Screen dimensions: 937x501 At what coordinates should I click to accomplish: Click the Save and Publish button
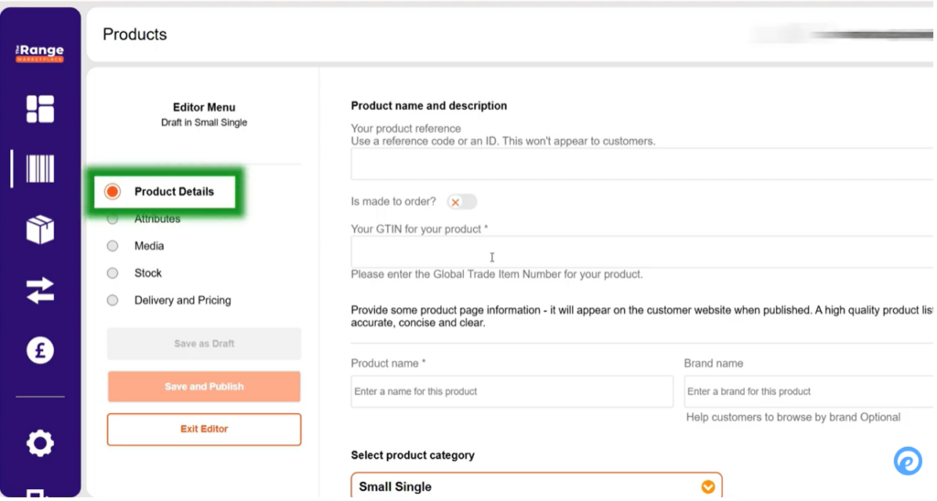tap(204, 387)
